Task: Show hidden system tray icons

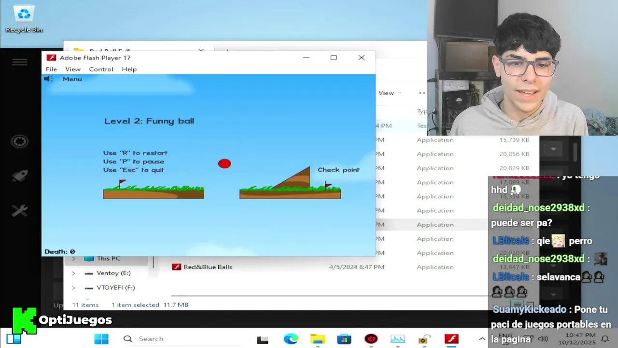Action: pos(482,339)
